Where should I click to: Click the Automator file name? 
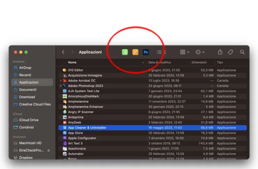76,154
